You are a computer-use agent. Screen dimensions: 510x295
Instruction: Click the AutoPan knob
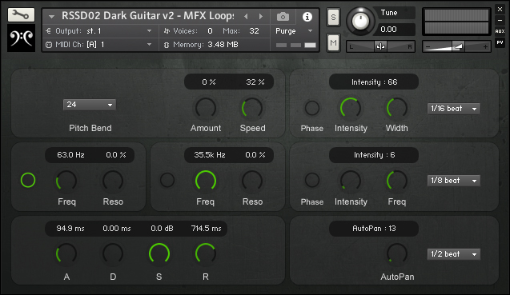[397, 253]
